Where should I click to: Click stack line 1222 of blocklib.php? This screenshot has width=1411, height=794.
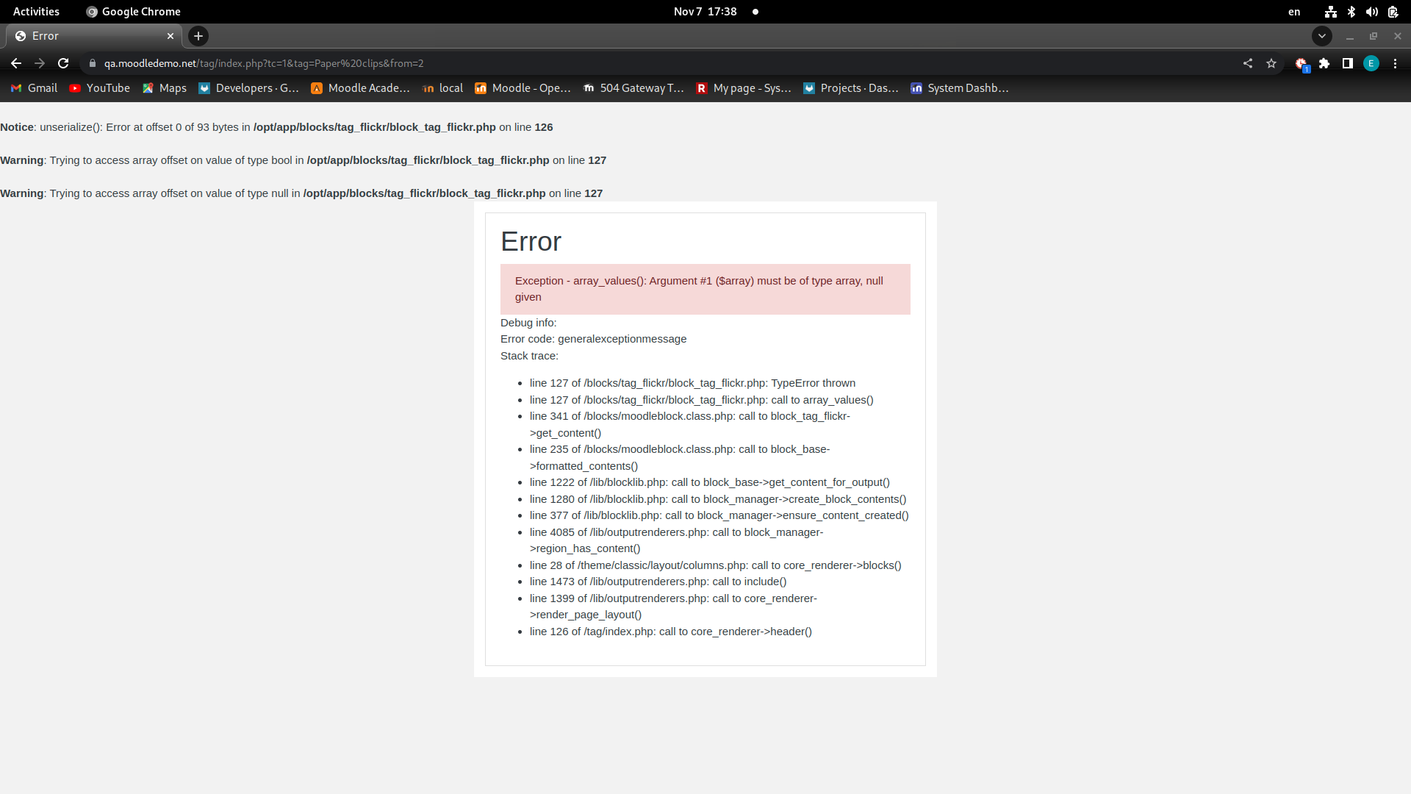709,482
